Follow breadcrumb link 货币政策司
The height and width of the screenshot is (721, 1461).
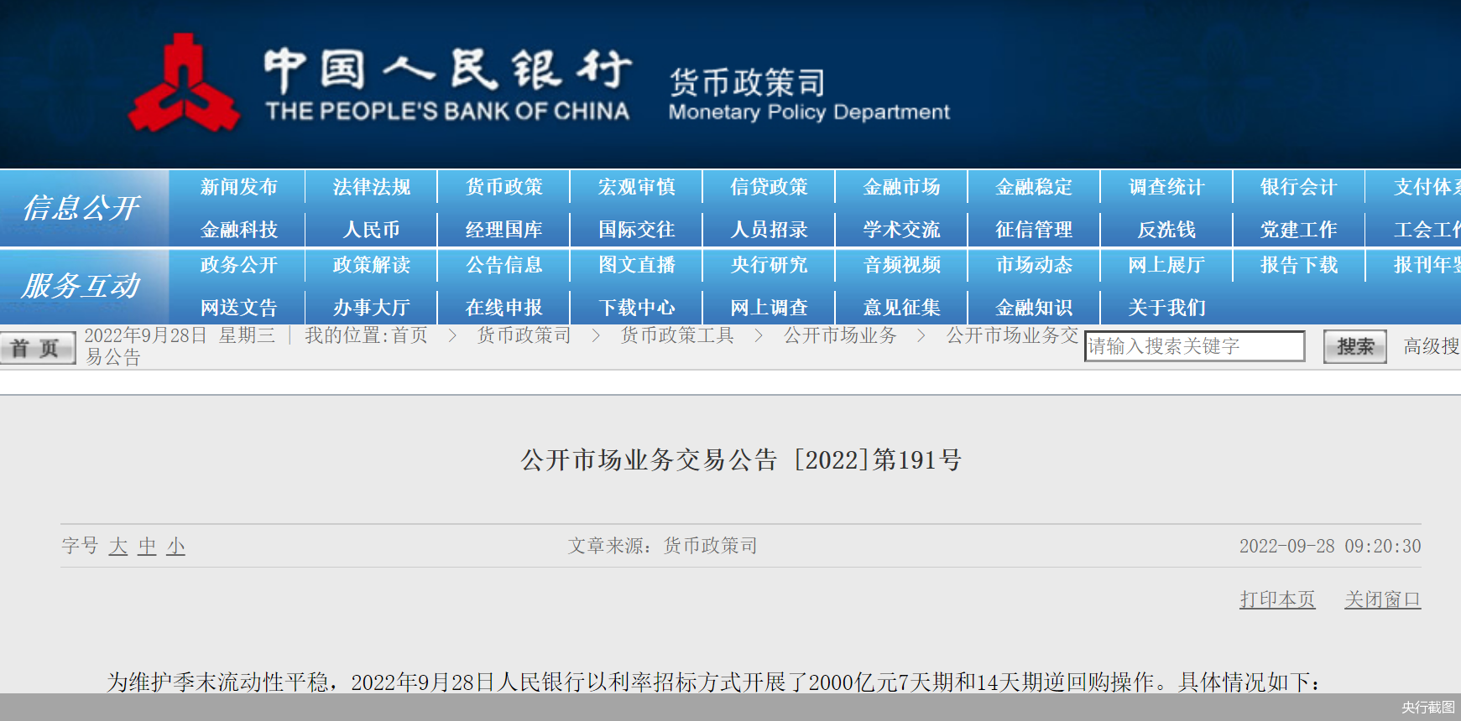(524, 335)
